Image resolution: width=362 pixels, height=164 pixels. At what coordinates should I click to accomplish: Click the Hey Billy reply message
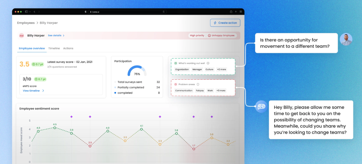pos(311,120)
